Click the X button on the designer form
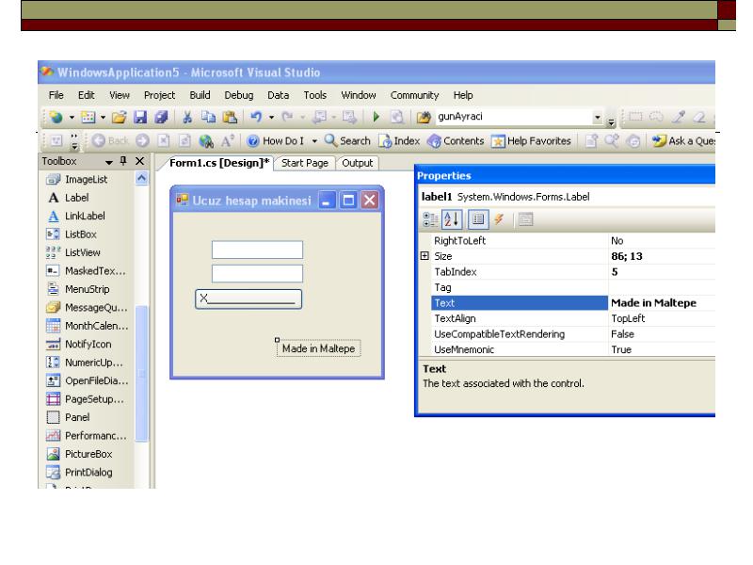 (x=248, y=299)
